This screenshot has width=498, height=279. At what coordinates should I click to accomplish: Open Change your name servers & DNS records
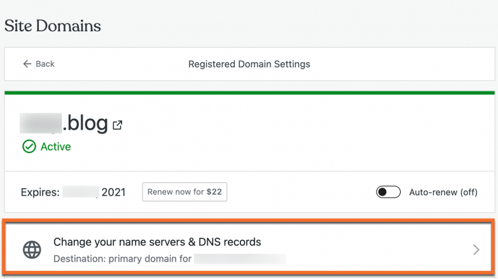157,242
